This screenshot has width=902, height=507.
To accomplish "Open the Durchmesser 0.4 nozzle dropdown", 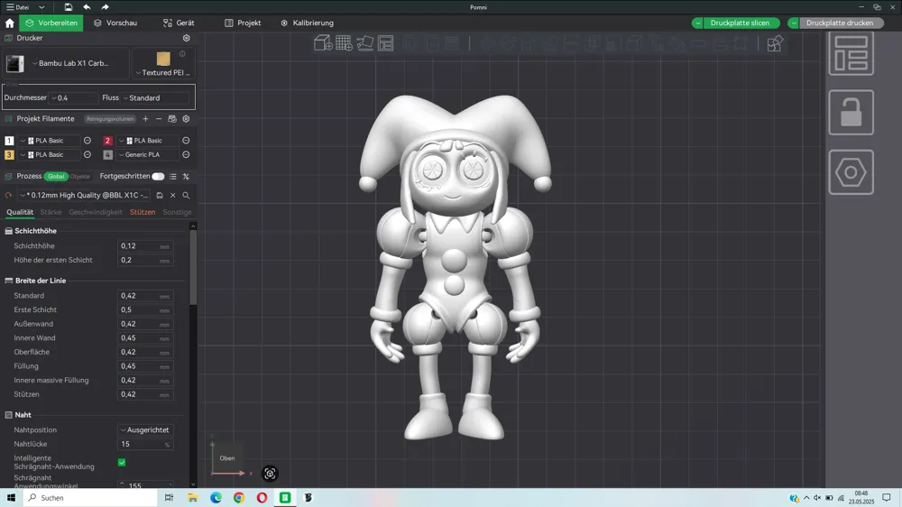I will click(x=72, y=97).
